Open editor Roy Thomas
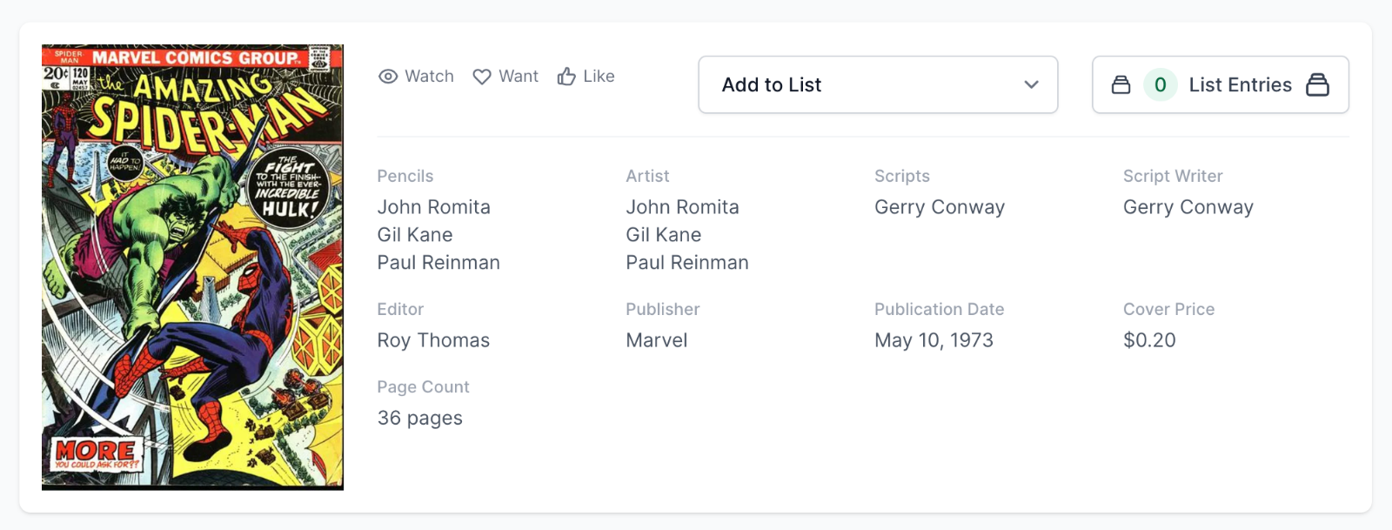1392x530 pixels. tap(433, 340)
